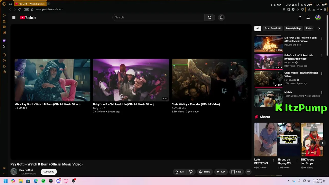This screenshot has width=329, height=185.
Task: Like the video with 13K likes
Action: click(179, 172)
